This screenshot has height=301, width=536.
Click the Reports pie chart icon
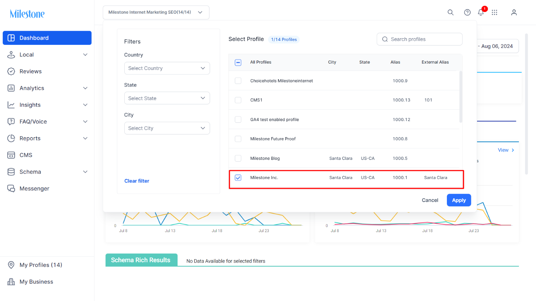[x=11, y=138]
